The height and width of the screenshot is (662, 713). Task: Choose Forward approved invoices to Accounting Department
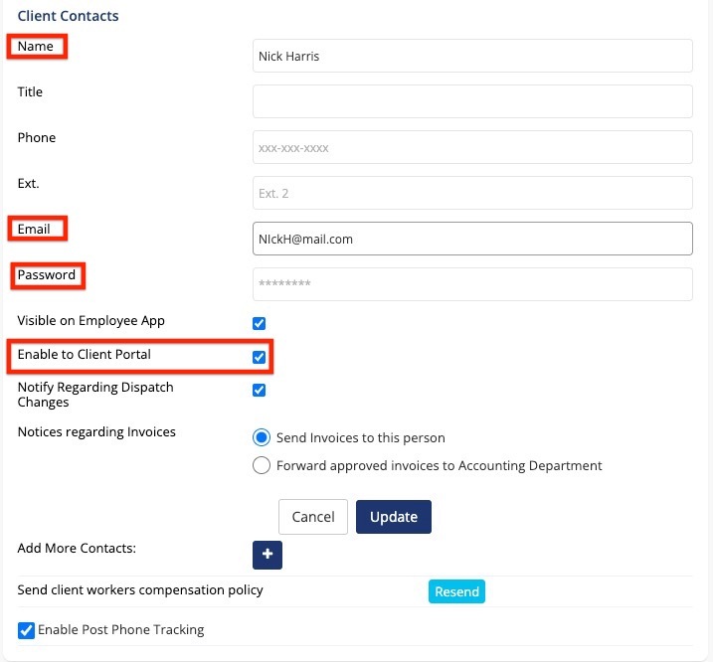coord(262,465)
